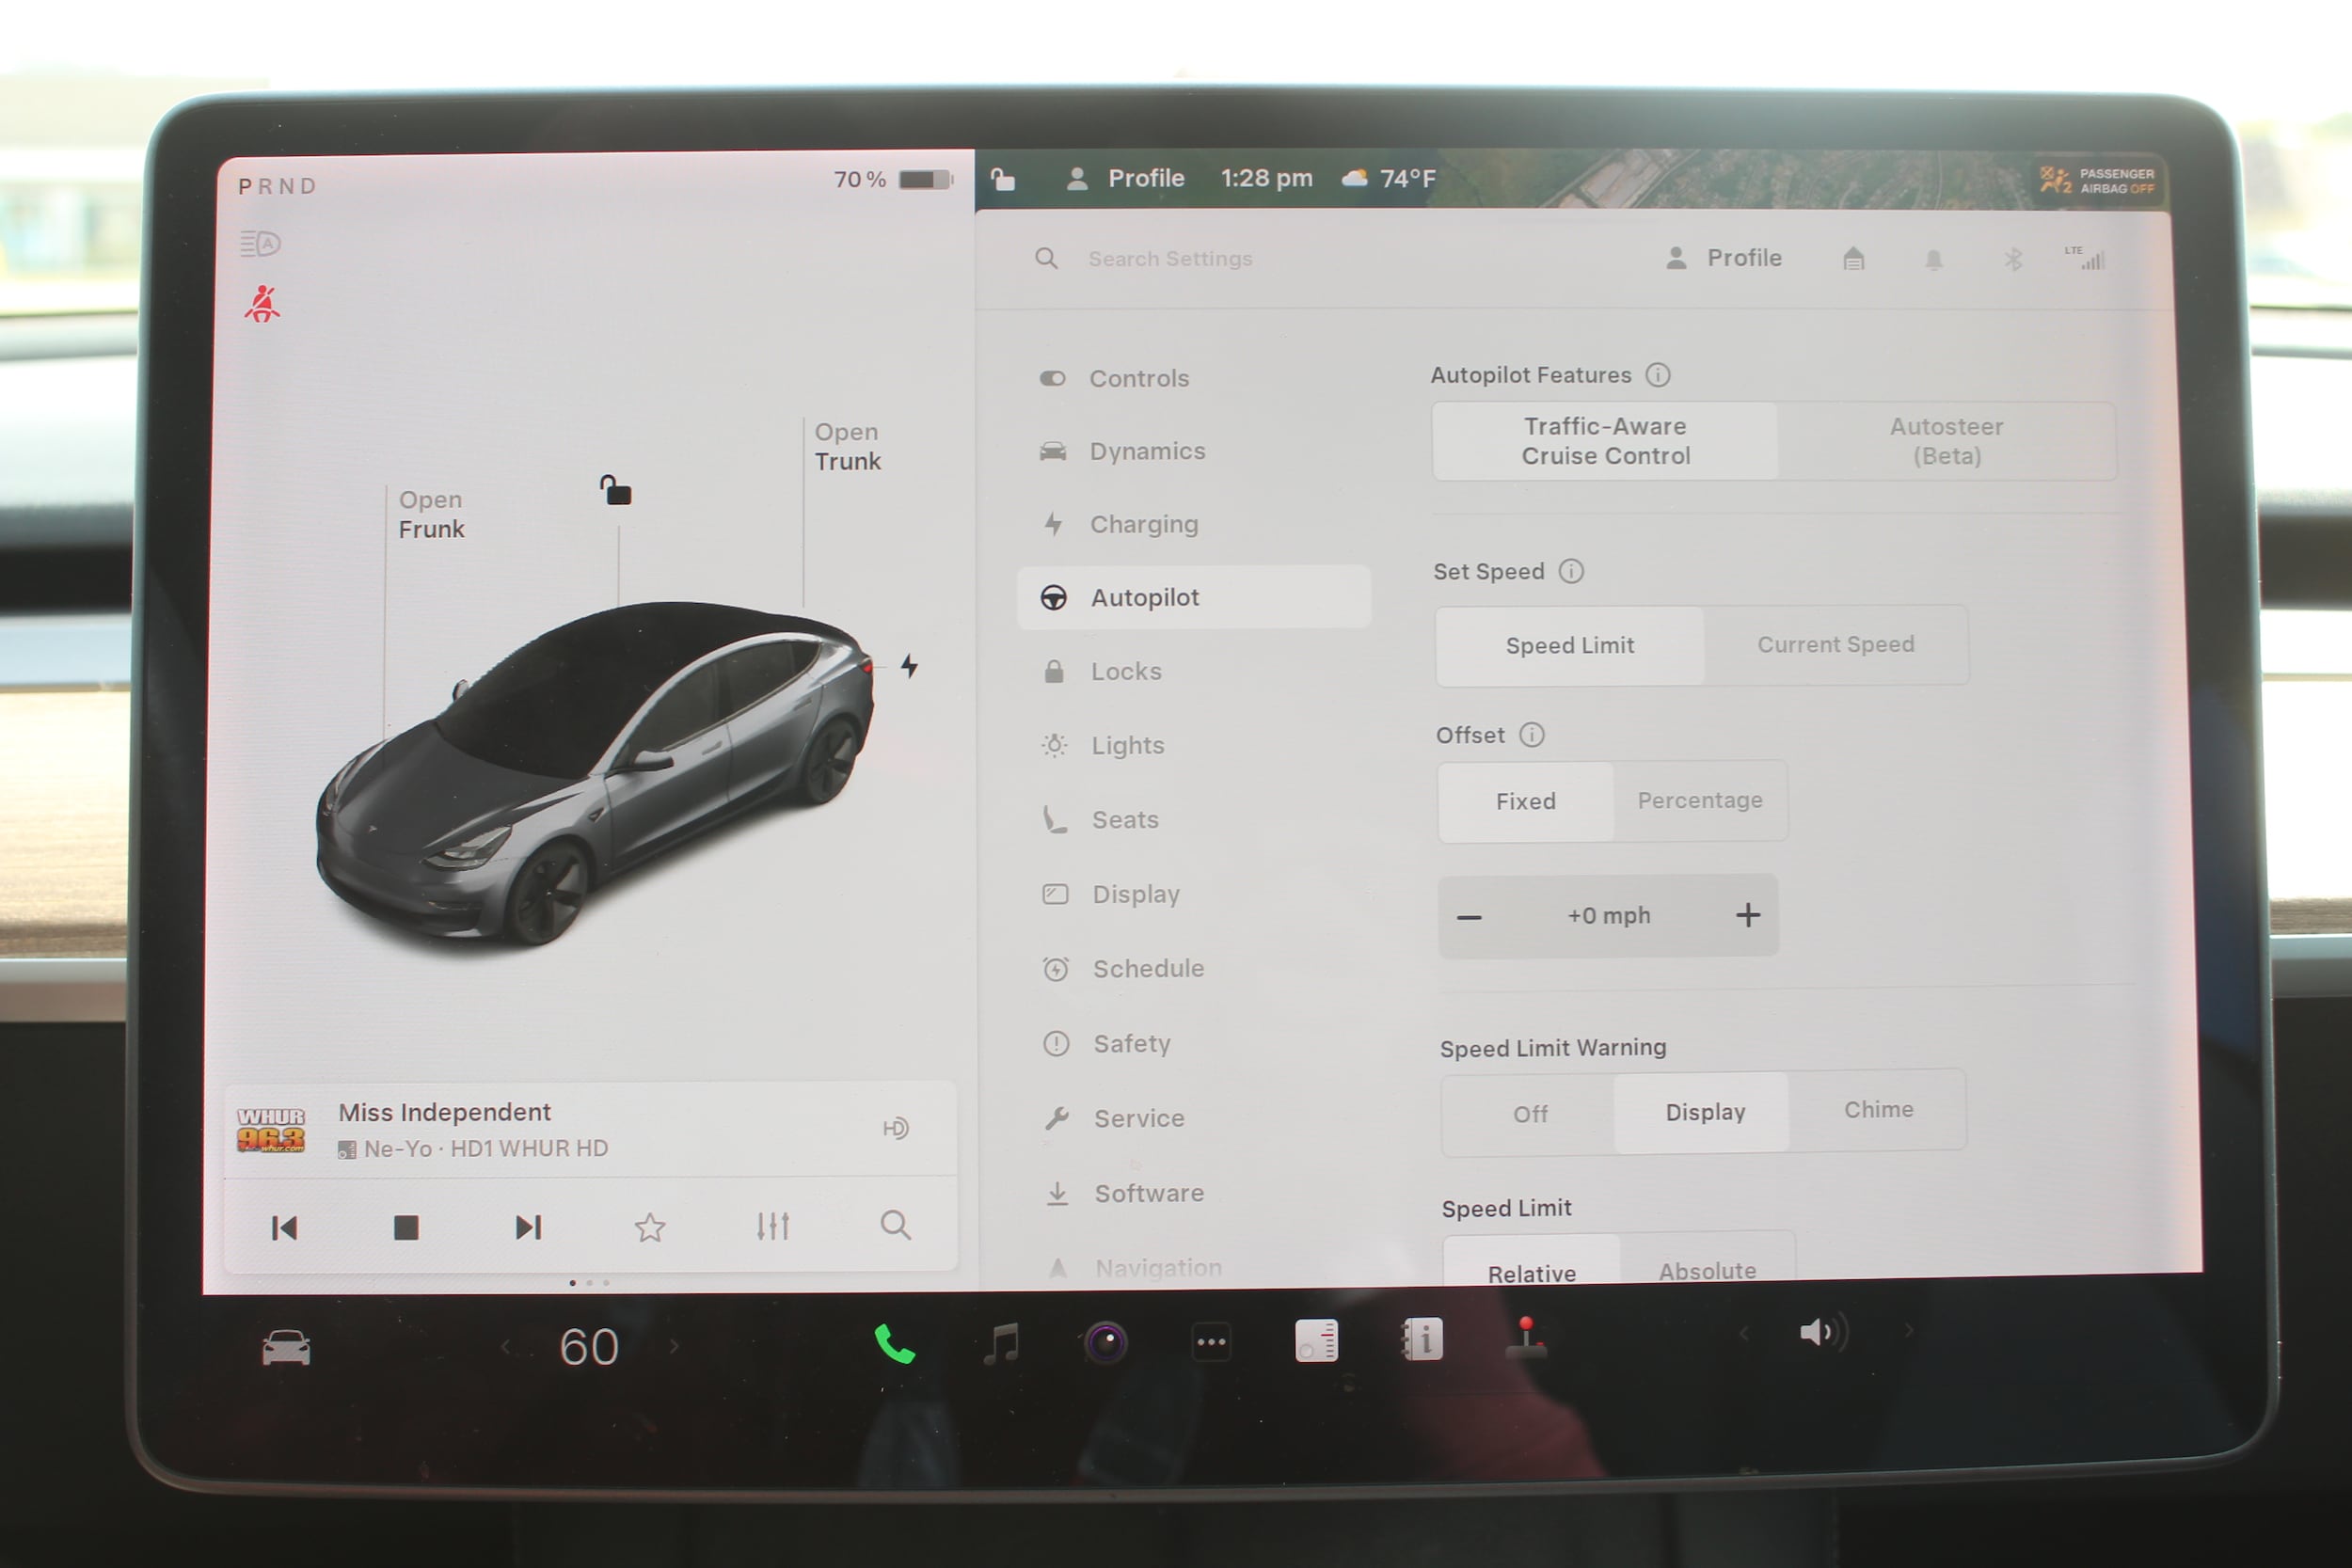2352x1568 pixels.
Task: Tap the Bluetooth icon in top bar
Action: [2014, 258]
